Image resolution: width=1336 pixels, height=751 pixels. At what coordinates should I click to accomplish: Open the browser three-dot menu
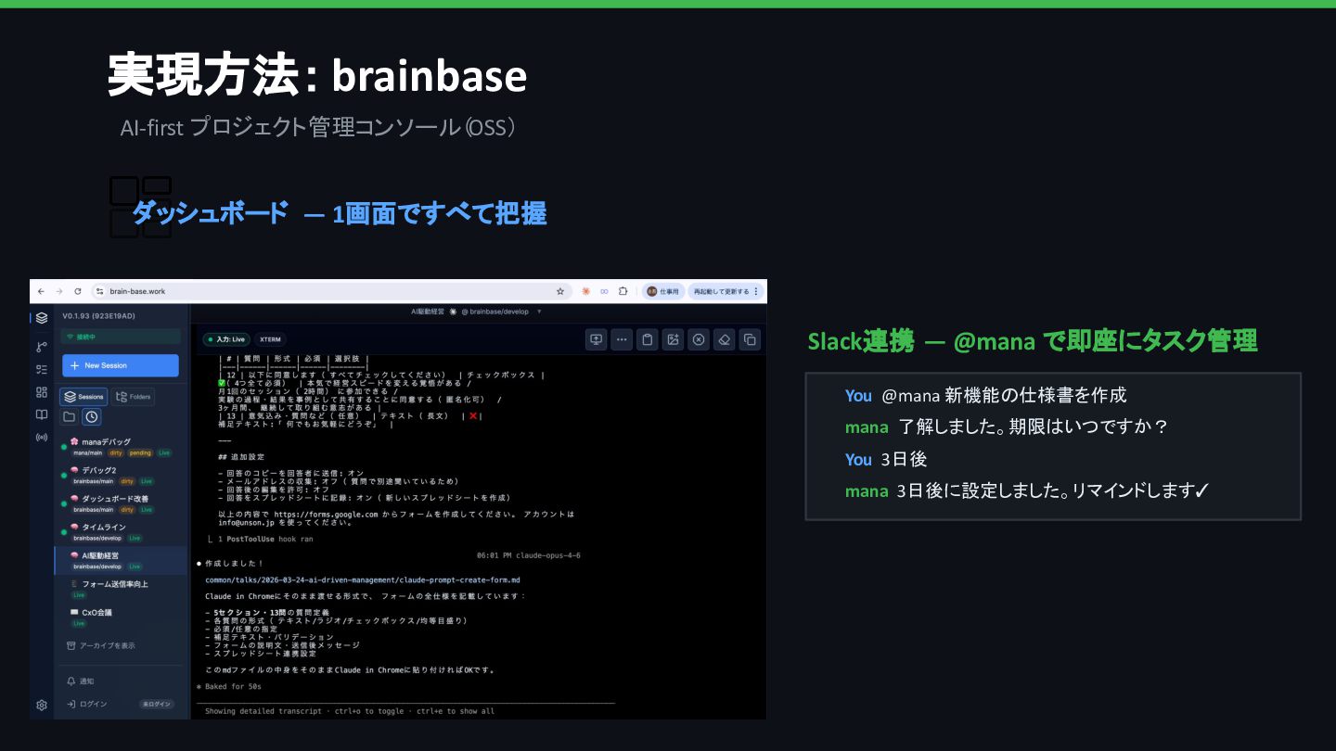(756, 291)
